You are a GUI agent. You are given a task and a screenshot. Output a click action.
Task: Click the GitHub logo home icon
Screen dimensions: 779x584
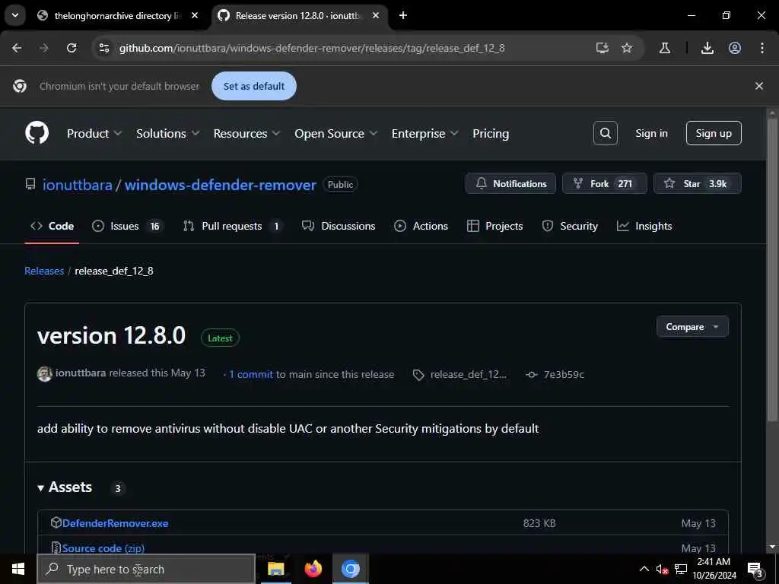click(x=37, y=132)
